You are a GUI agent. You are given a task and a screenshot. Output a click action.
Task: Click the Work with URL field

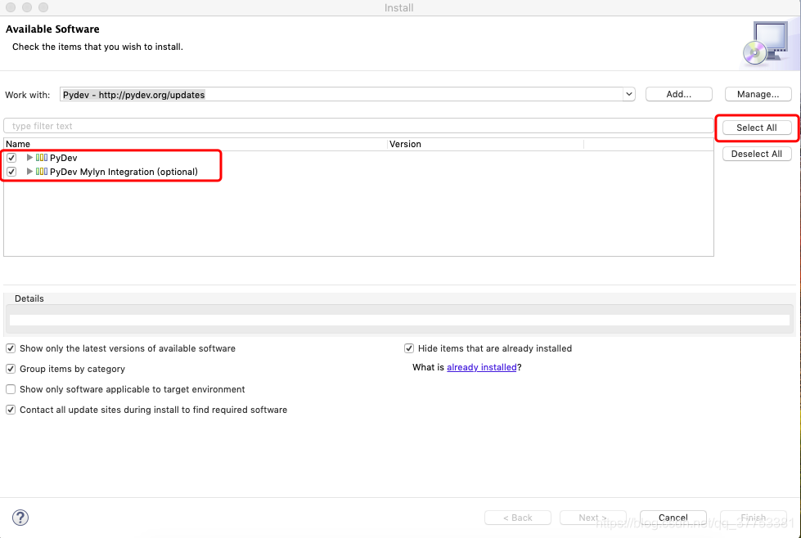pyautogui.click(x=342, y=94)
